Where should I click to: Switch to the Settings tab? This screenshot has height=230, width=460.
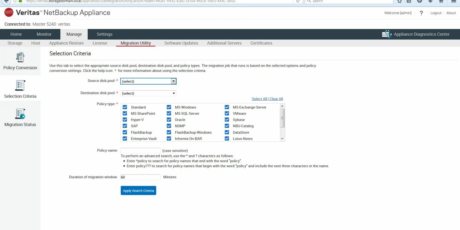104,34
